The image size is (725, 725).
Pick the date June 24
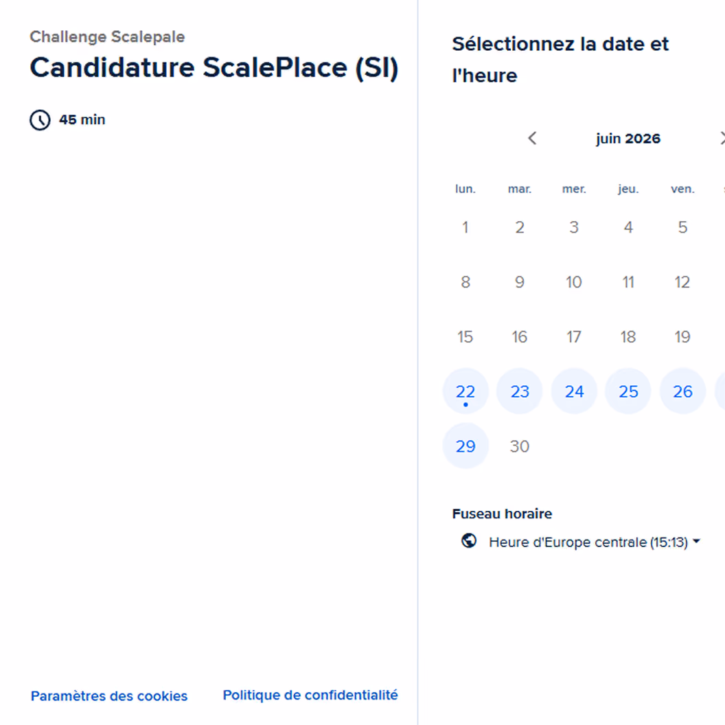point(574,391)
